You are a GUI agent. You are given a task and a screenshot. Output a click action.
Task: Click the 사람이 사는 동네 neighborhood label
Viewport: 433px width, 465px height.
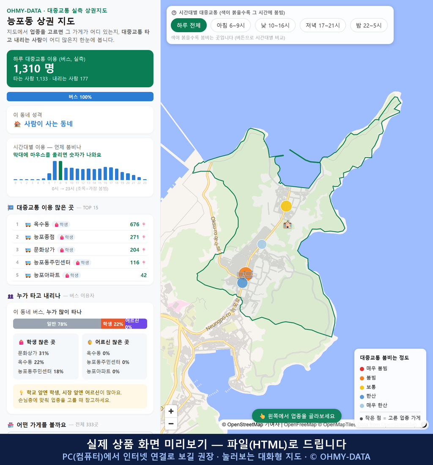point(48,124)
